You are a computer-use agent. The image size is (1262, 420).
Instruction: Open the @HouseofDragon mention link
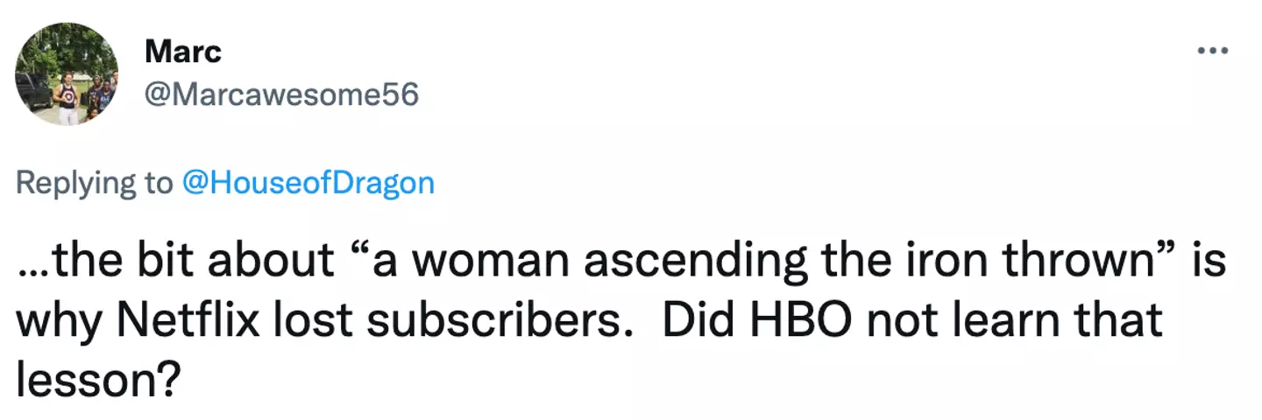click(x=307, y=182)
